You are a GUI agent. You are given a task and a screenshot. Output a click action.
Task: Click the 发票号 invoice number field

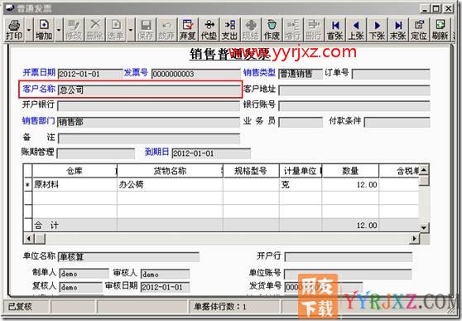[195, 74]
